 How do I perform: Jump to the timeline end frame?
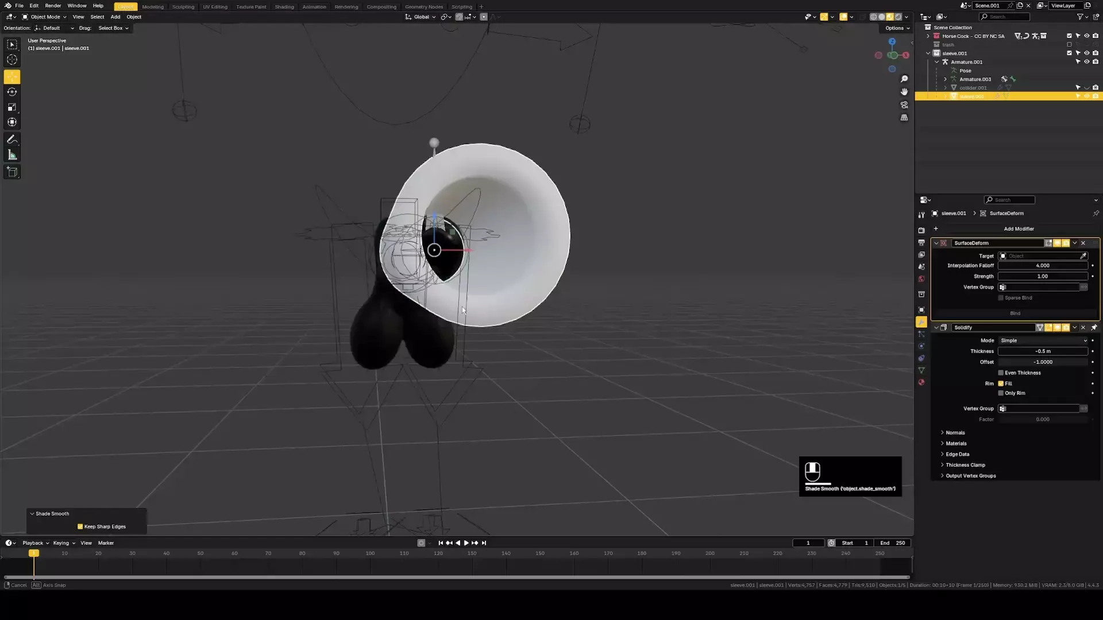pyautogui.click(x=484, y=543)
